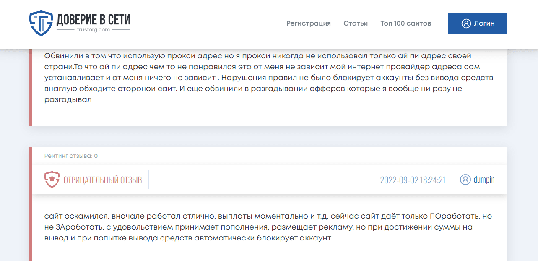
Task: Click the user icon inside Логин button
Action: coord(466,23)
